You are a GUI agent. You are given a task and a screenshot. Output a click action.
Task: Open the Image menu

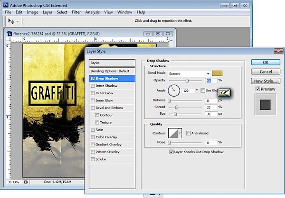click(x=32, y=12)
